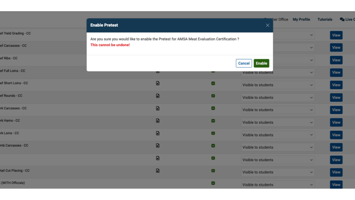The width and height of the screenshot is (355, 200).
Task: Open visibility dropdown for Retail Cut Placing - CC
Action: (278, 172)
